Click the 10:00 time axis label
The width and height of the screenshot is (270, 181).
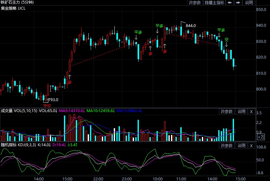coord(157,179)
